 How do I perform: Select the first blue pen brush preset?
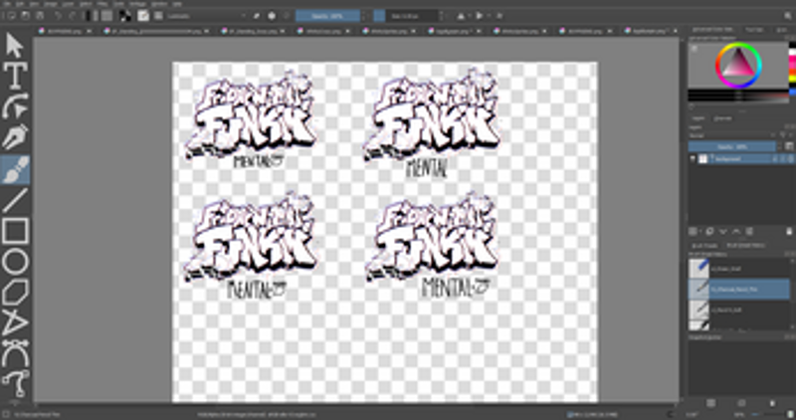(x=738, y=268)
